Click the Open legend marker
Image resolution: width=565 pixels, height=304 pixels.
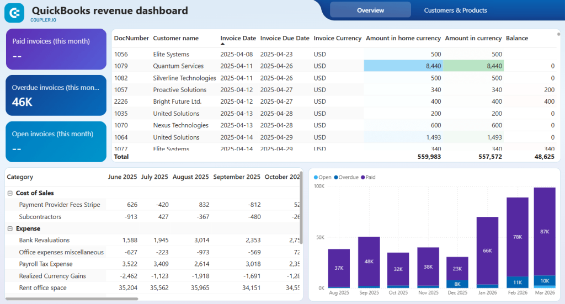316,177
